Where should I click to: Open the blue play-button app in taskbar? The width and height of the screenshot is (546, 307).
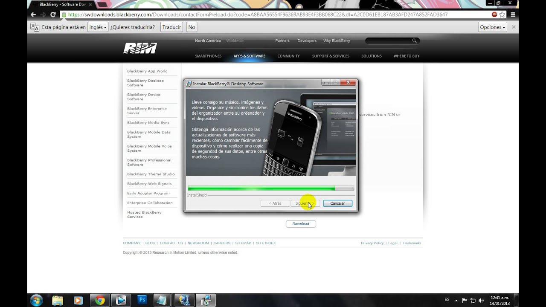pyautogui.click(x=121, y=300)
